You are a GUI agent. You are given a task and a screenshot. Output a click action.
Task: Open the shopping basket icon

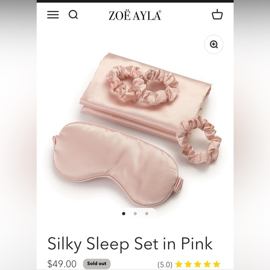(217, 14)
